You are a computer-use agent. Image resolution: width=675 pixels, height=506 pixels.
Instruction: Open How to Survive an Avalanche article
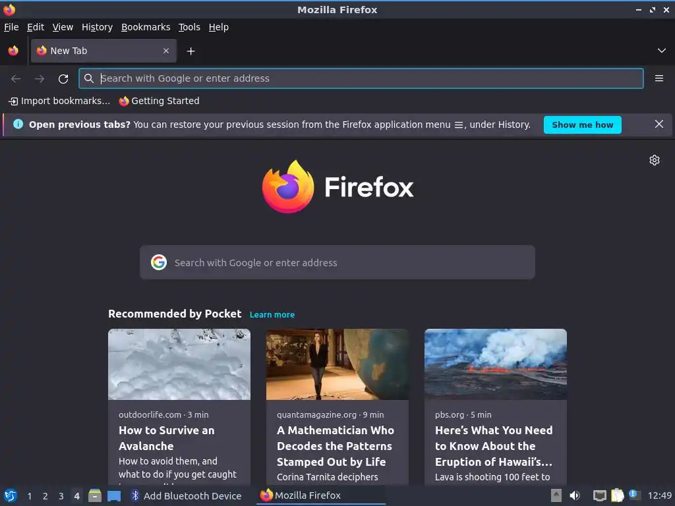pos(167,438)
